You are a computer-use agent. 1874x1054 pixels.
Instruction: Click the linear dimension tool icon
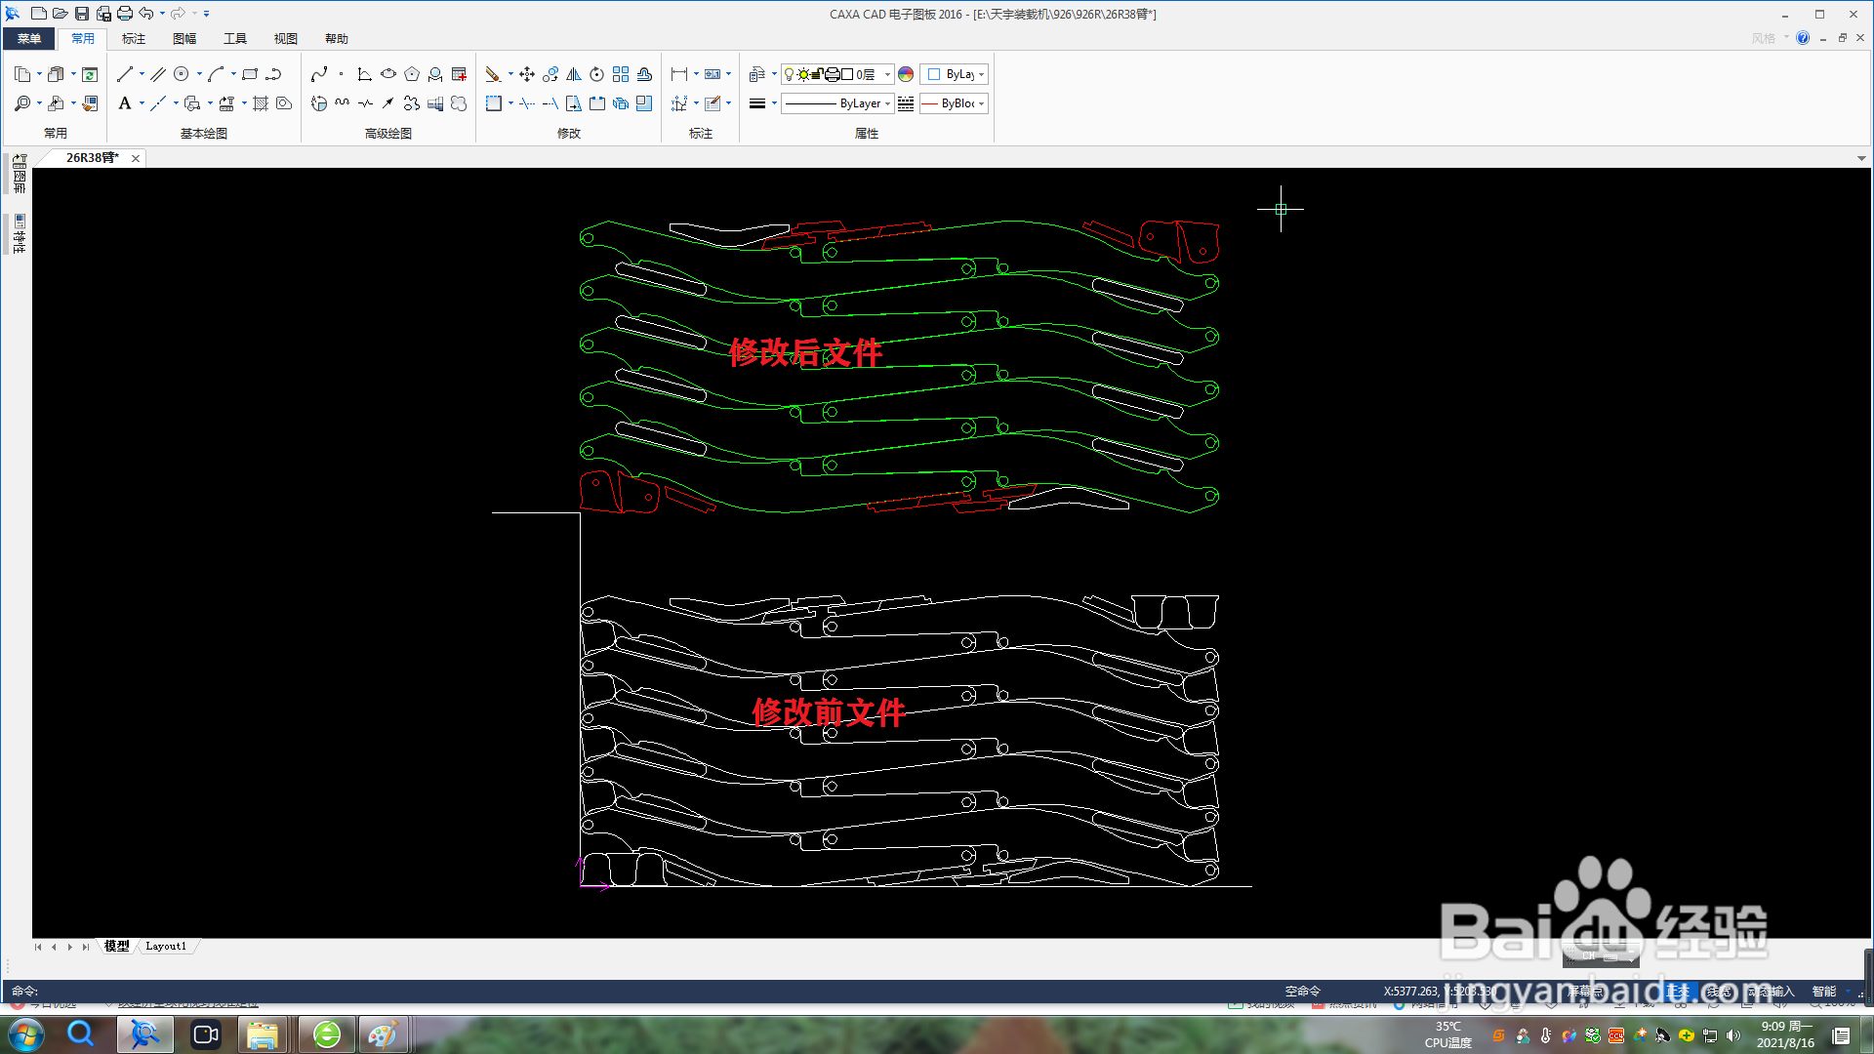tap(679, 74)
